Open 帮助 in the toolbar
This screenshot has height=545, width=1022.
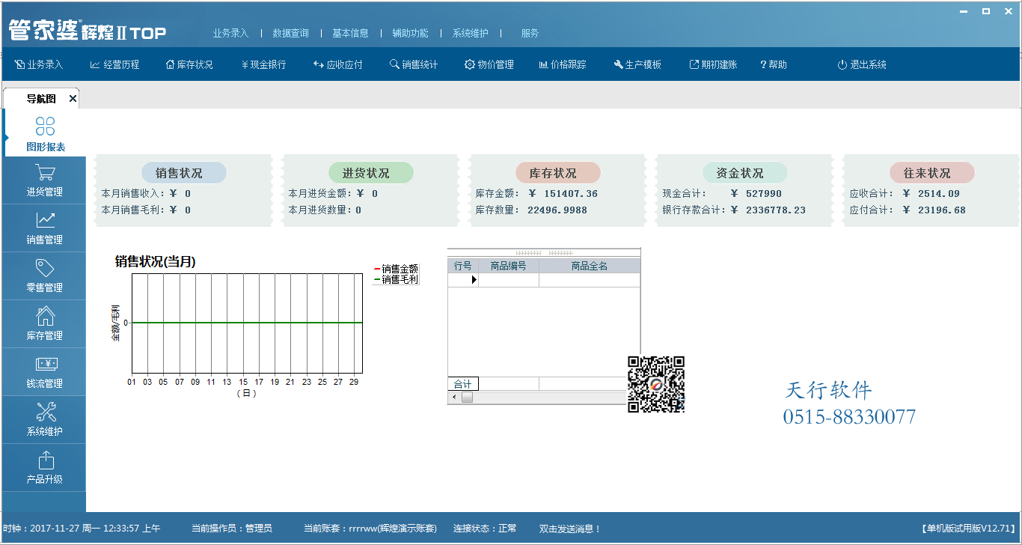point(774,64)
